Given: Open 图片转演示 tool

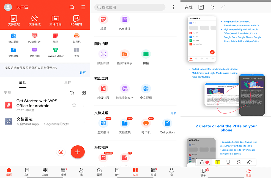Looking at the screenshot, I should tap(125, 57).
